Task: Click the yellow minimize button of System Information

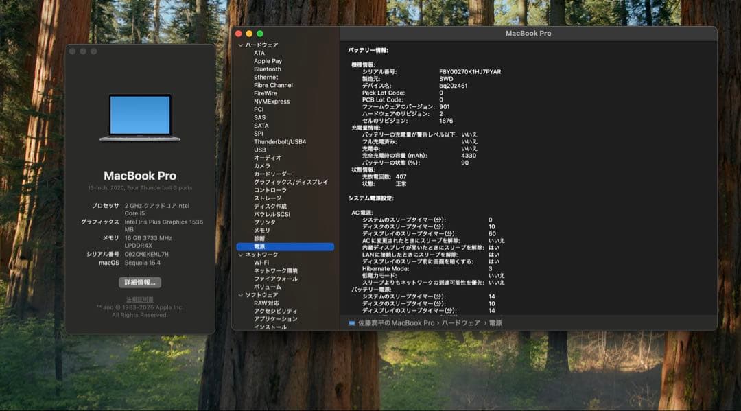Action: 249,33
